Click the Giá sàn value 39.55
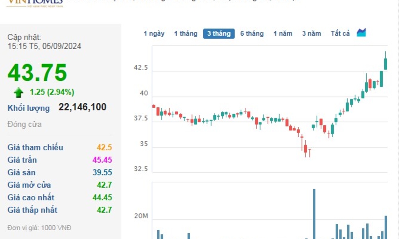The image size is (399, 239). point(102,172)
